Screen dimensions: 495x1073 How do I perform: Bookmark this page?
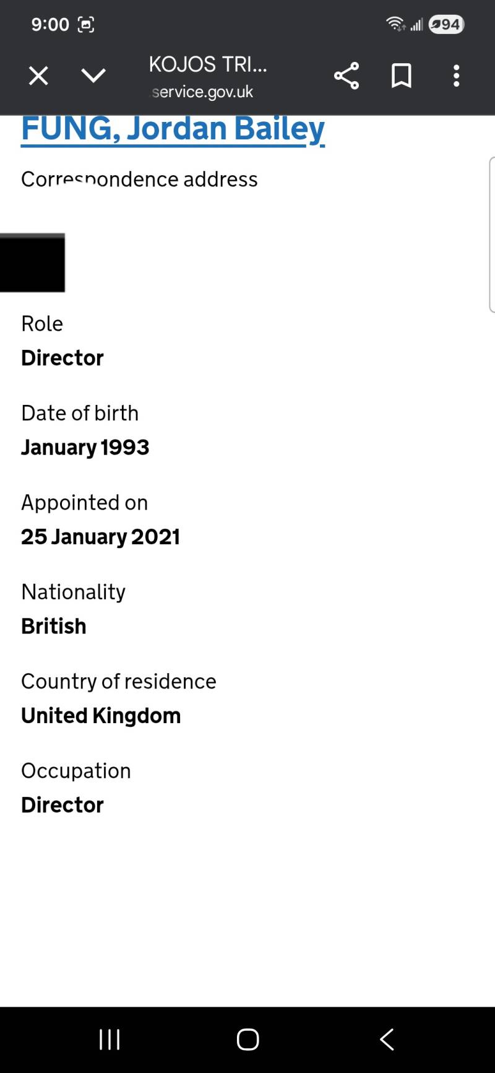(401, 76)
